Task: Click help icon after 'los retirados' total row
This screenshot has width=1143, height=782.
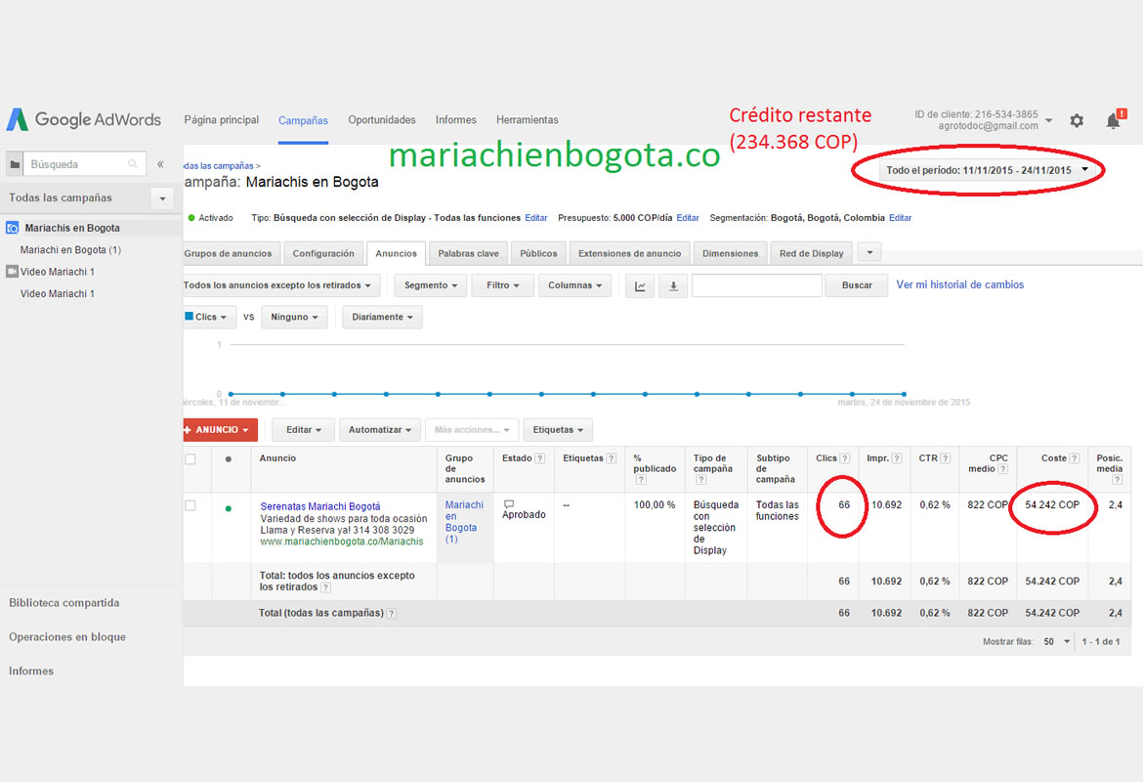Action: (326, 587)
